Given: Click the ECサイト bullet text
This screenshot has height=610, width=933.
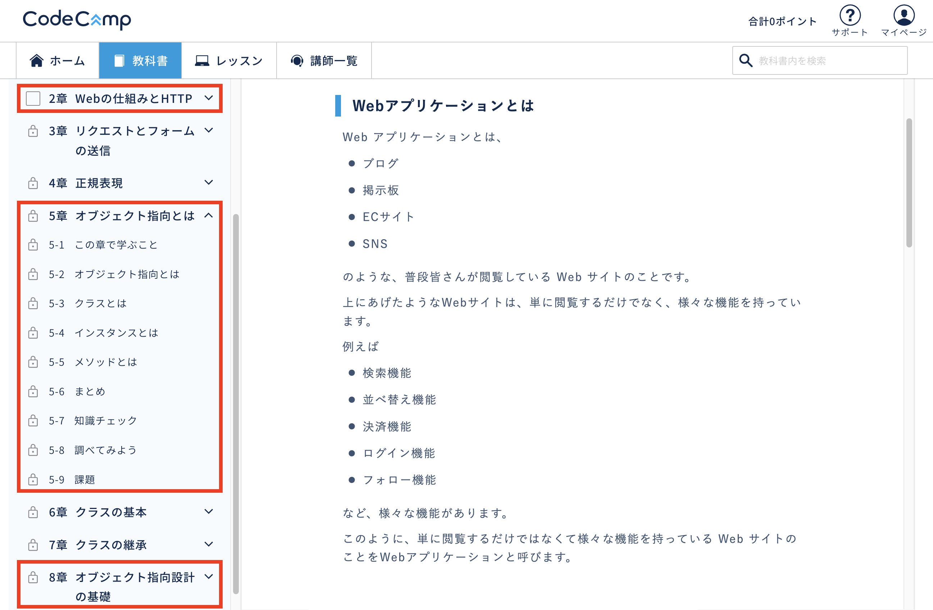Looking at the screenshot, I should (388, 217).
